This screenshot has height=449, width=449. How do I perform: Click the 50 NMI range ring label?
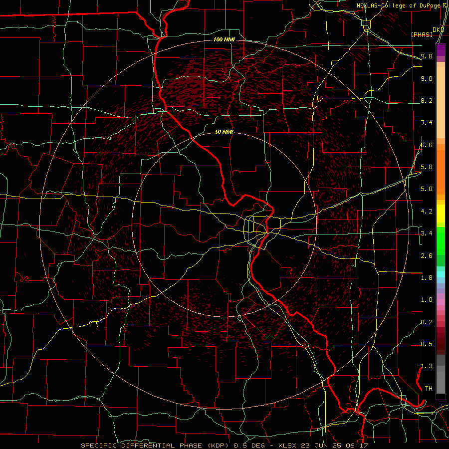(x=224, y=132)
